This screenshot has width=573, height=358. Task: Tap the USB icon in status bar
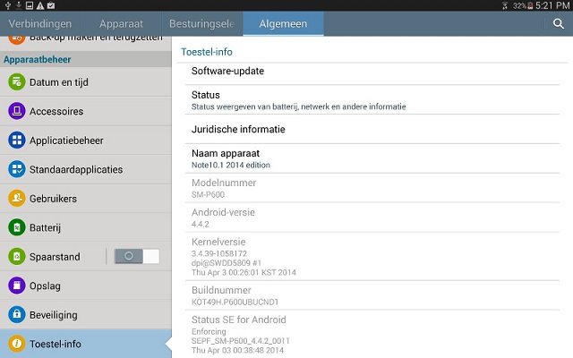point(8,5)
